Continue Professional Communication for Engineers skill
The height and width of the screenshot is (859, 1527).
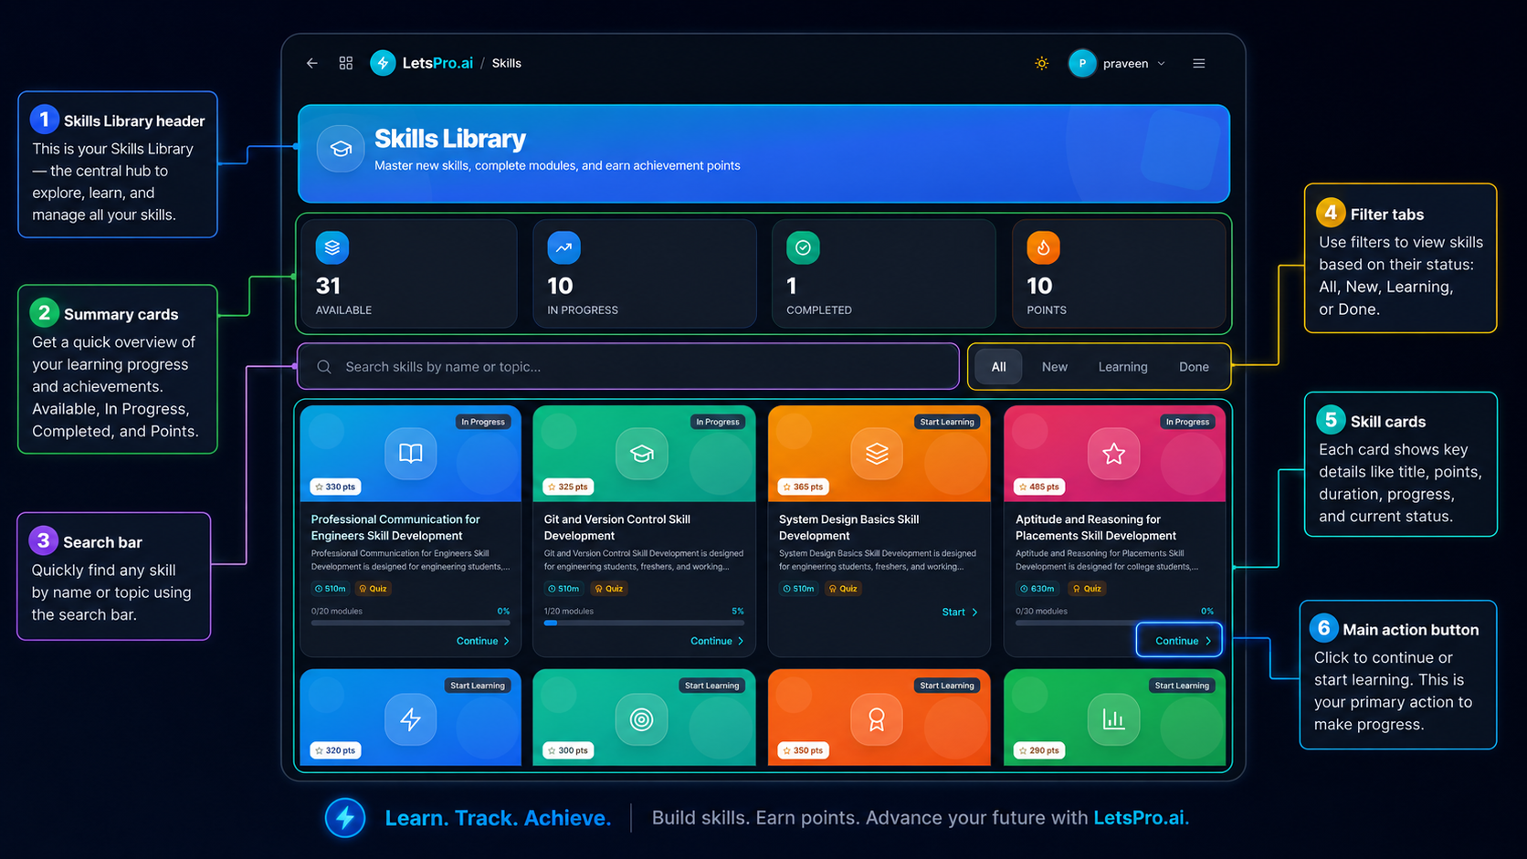click(x=483, y=641)
